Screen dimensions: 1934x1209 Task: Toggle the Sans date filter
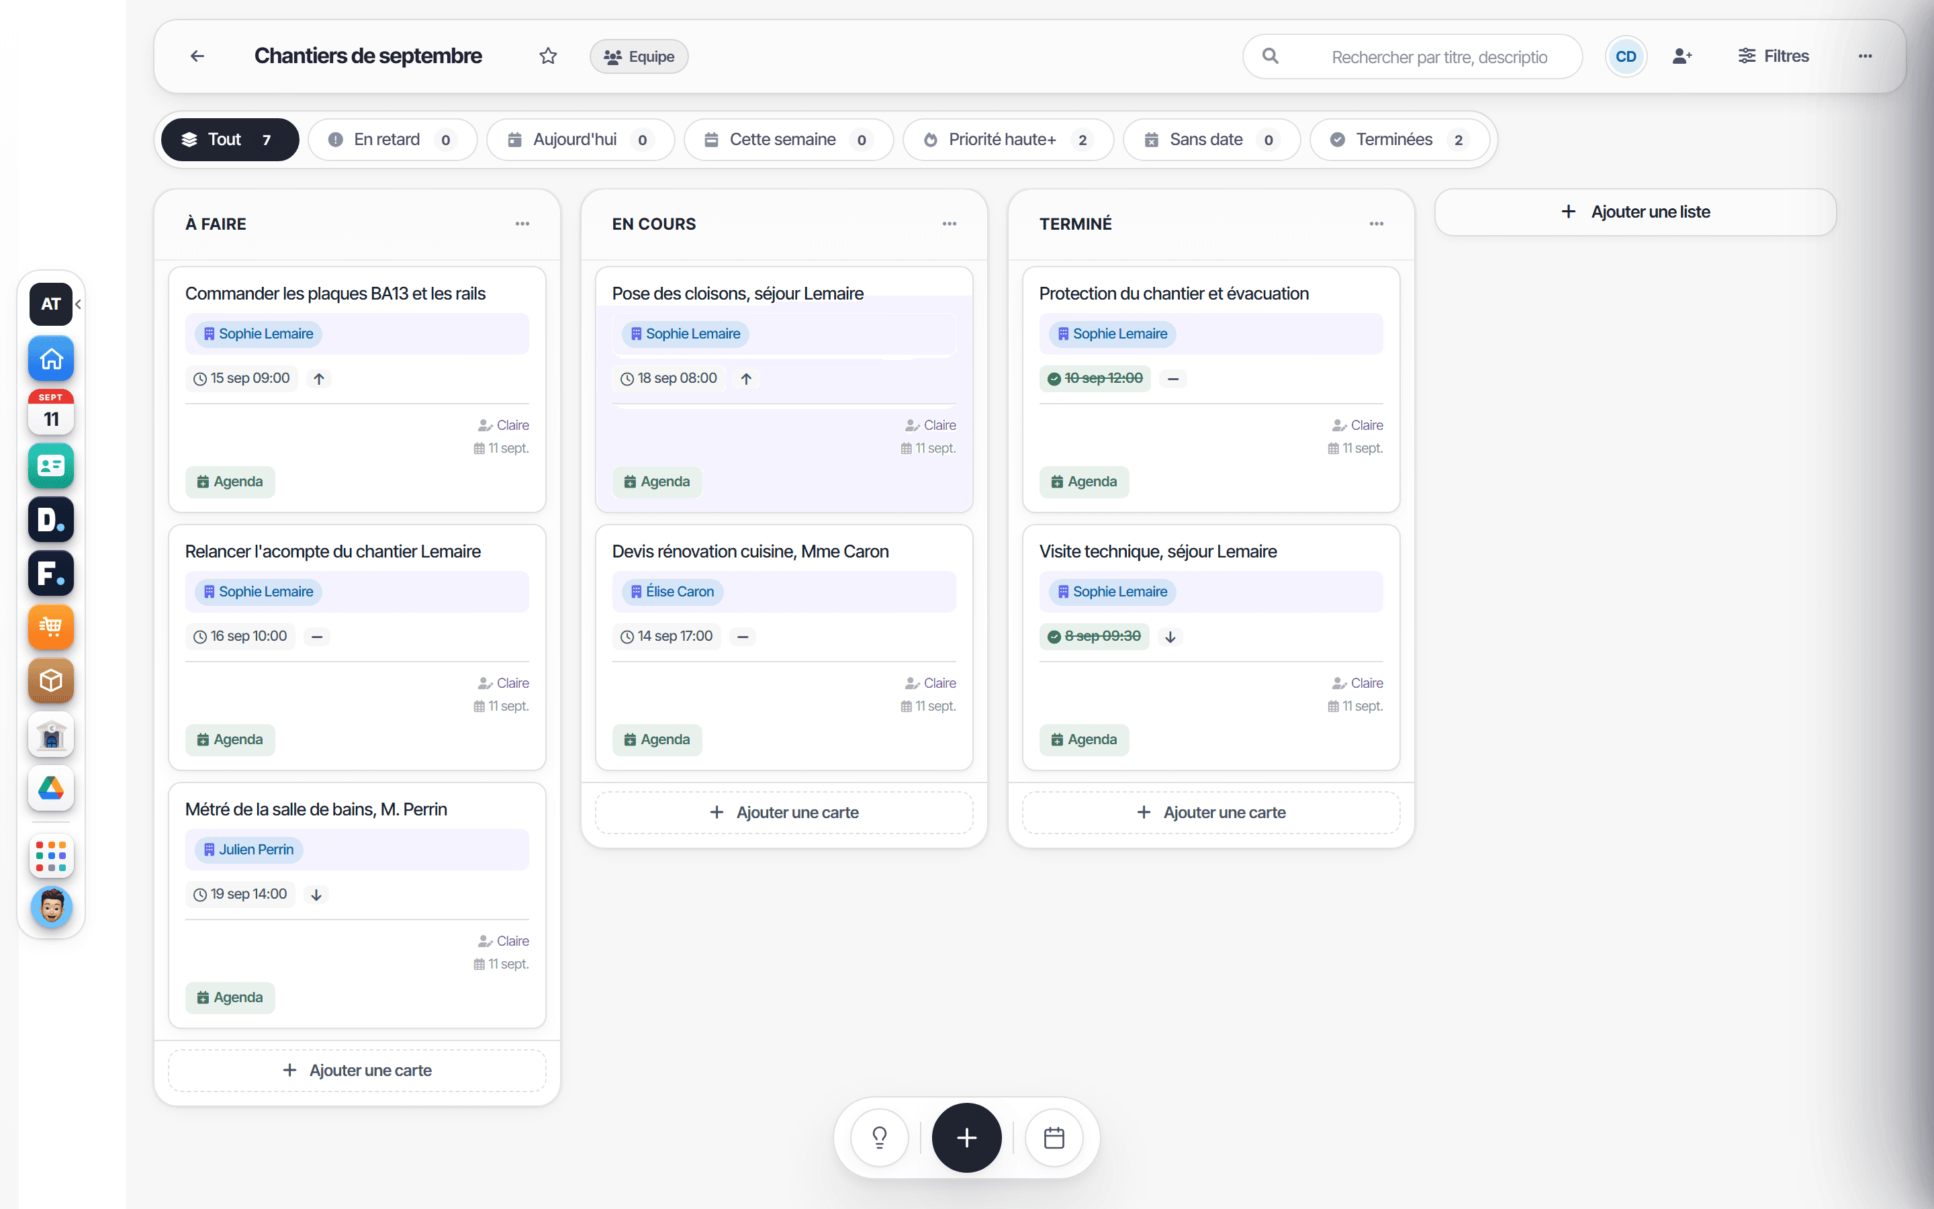[1211, 140]
